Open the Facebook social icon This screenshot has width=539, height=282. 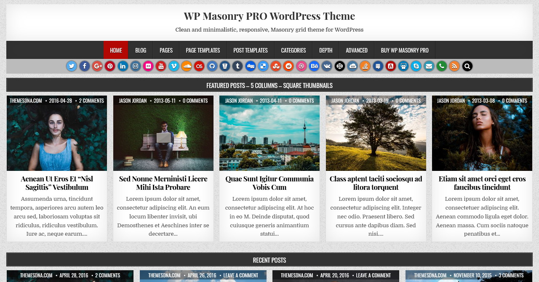pyautogui.click(x=85, y=66)
